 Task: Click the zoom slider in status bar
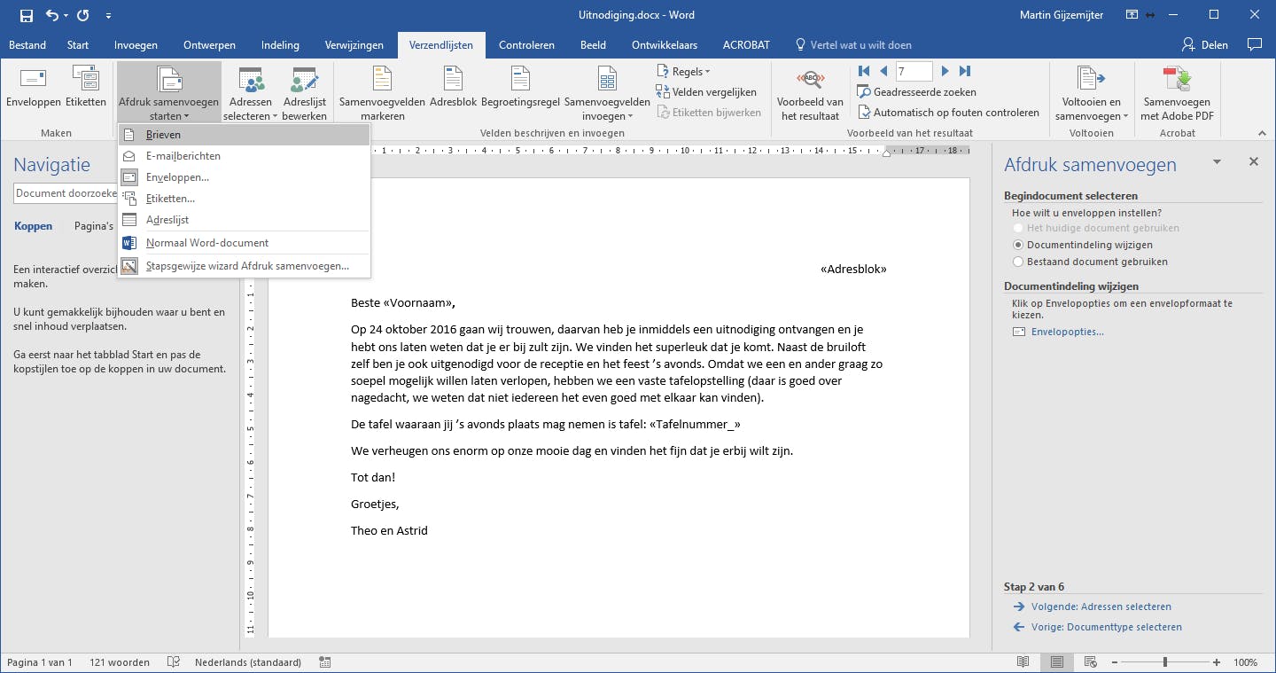[1164, 662]
